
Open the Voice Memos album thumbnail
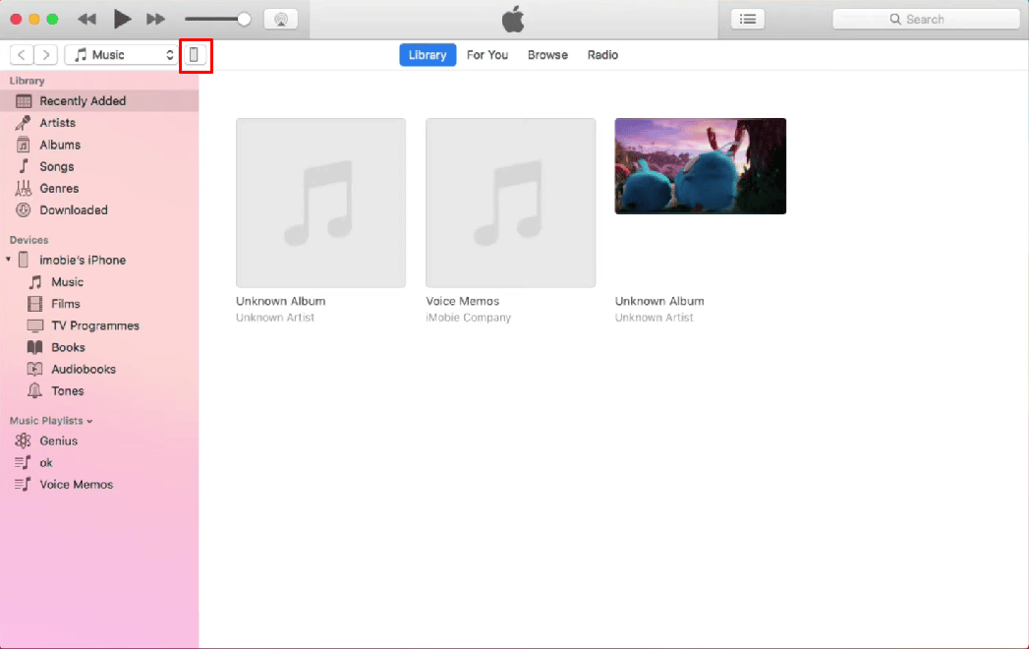tap(510, 203)
